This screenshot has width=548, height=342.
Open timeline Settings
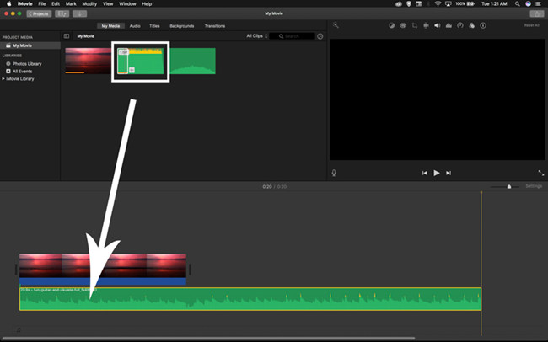[x=534, y=186]
